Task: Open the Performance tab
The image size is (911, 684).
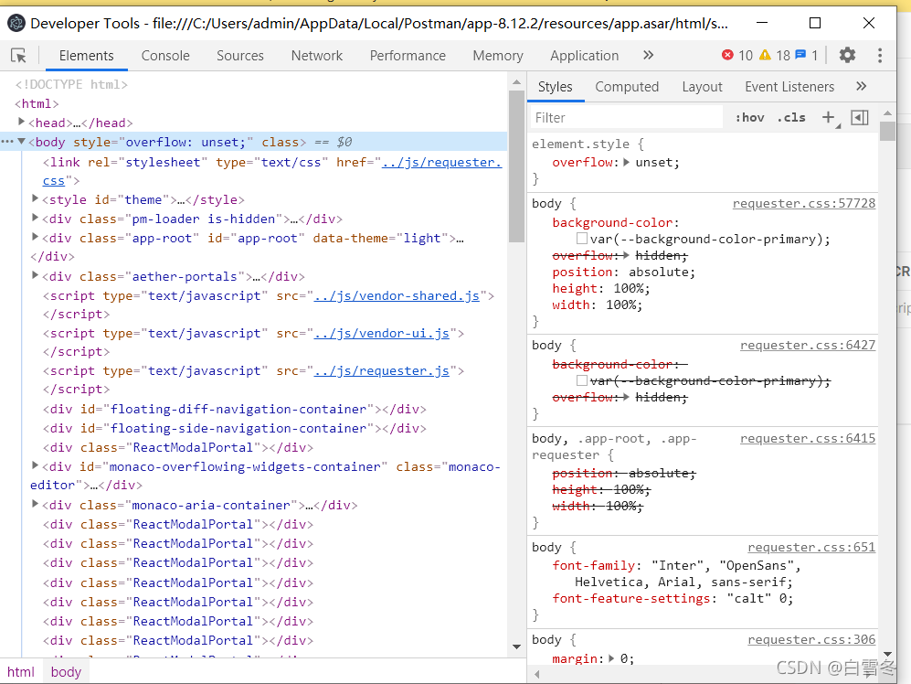Action: click(x=408, y=55)
